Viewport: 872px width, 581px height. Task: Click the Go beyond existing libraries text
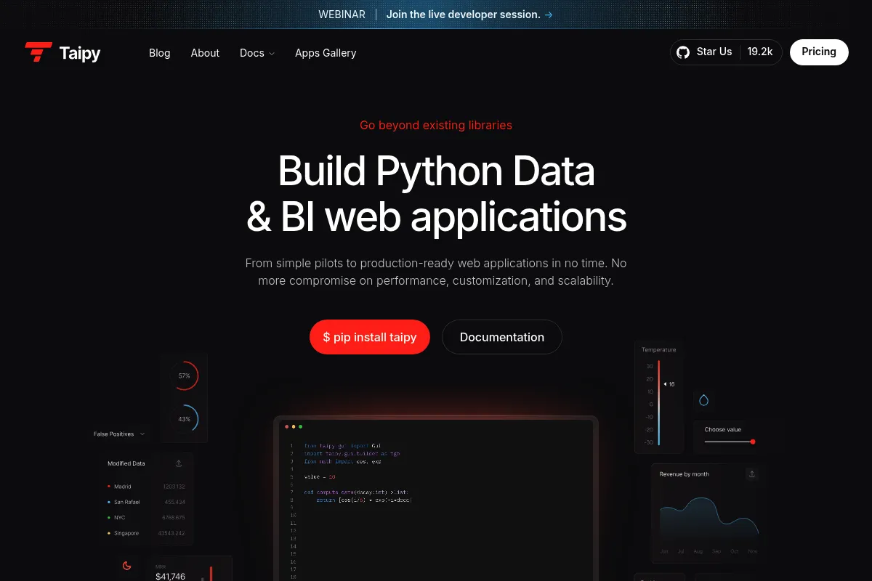tap(436, 125)
